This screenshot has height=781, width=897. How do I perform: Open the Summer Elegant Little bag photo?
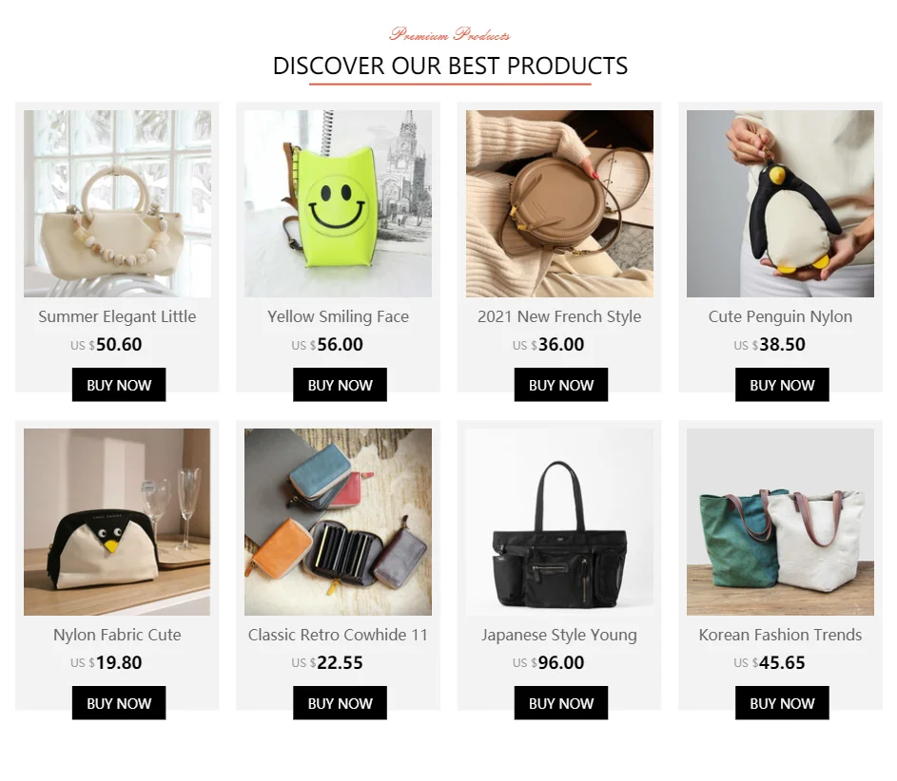point(117,203)
